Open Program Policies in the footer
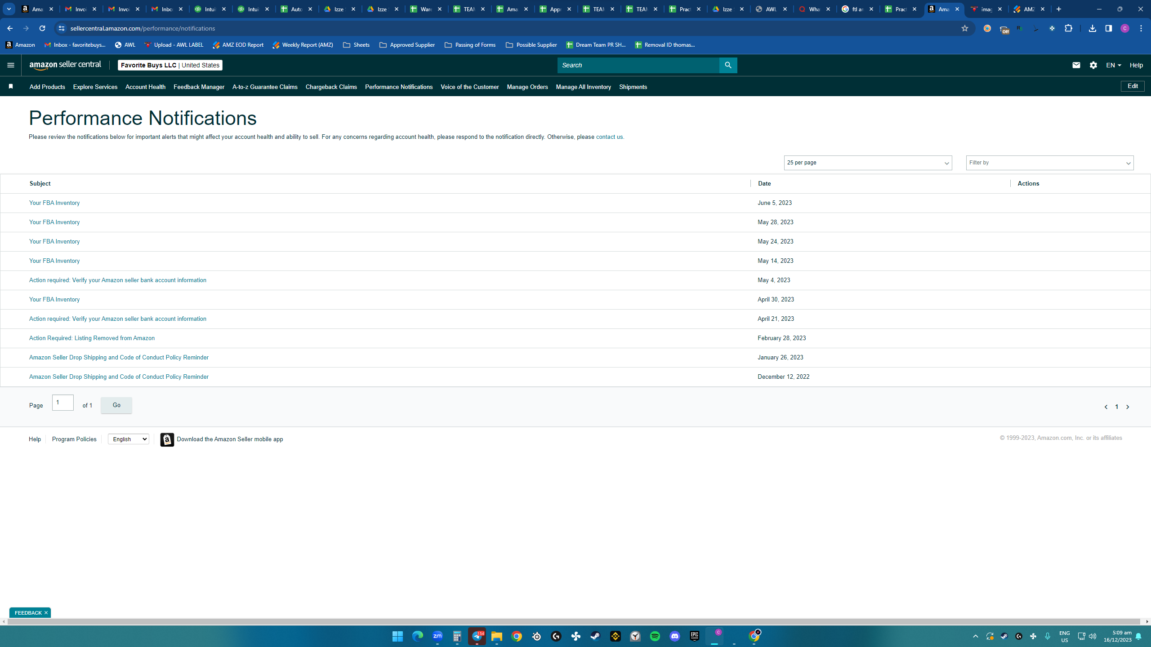This screenshot has height=647, width=1151. point(74,439)
